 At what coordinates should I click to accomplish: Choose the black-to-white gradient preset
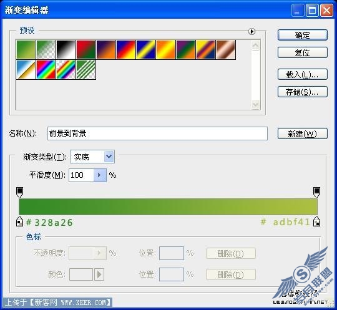point(66,49)
